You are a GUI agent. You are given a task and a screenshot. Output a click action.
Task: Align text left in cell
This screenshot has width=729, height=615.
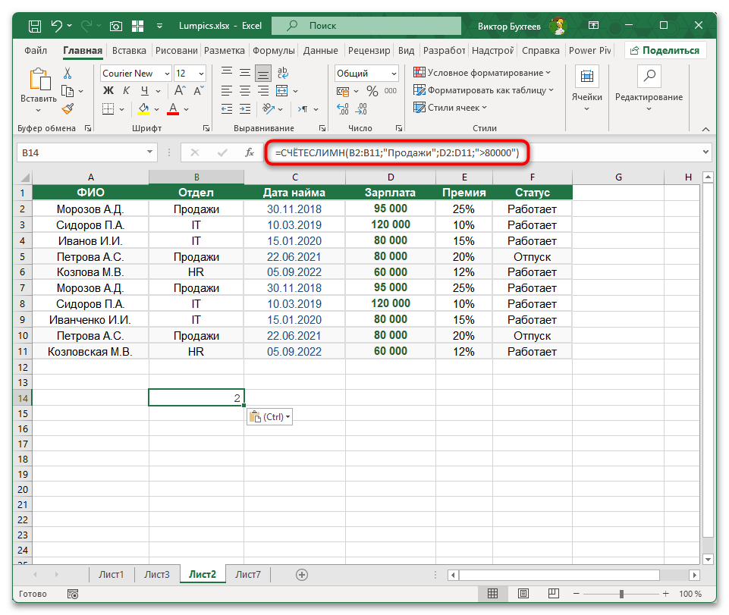click(x=226, y=91)
